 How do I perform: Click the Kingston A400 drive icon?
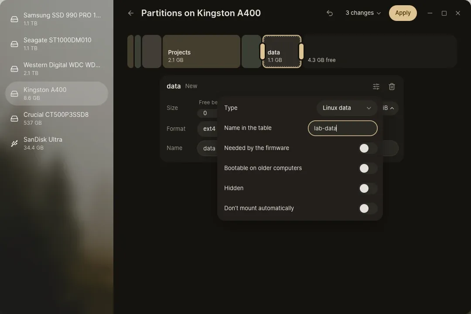(14, 94)
